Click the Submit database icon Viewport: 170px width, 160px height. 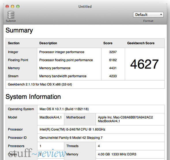11,15
